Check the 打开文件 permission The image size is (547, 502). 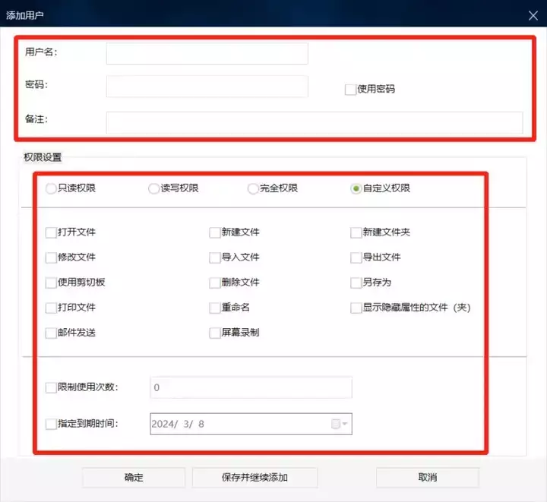pyautogui.click(x=51, y=232)
